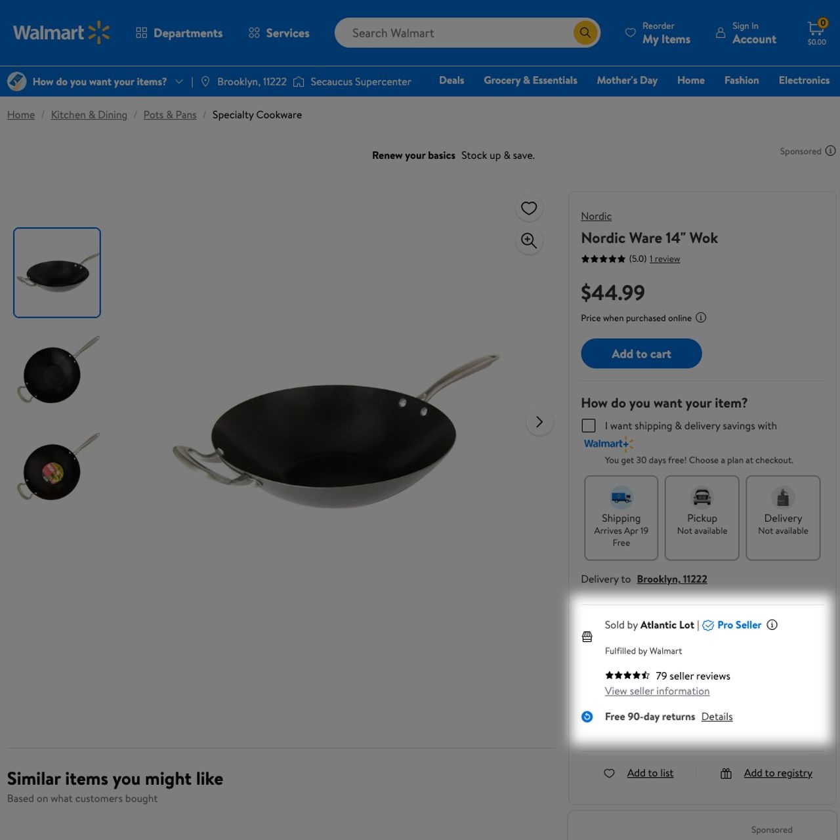Expand the 'How do you want your items?' dropdown
Viewport: 840px width, 840px height.
(178, 82)
